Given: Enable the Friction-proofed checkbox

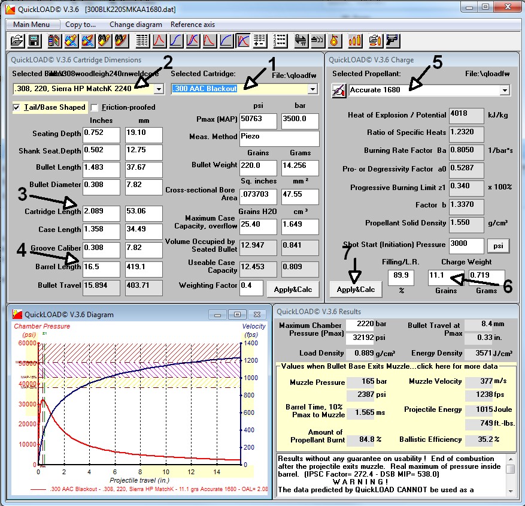Looking at the screenshot, I should [95, 107].
